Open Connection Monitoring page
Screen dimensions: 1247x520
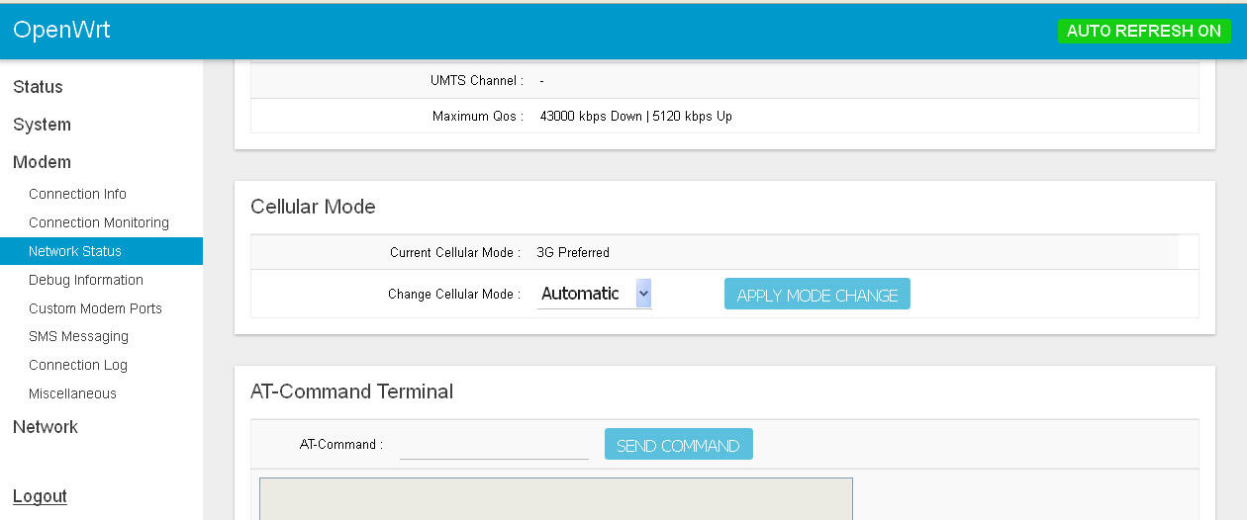coord(99,222)
